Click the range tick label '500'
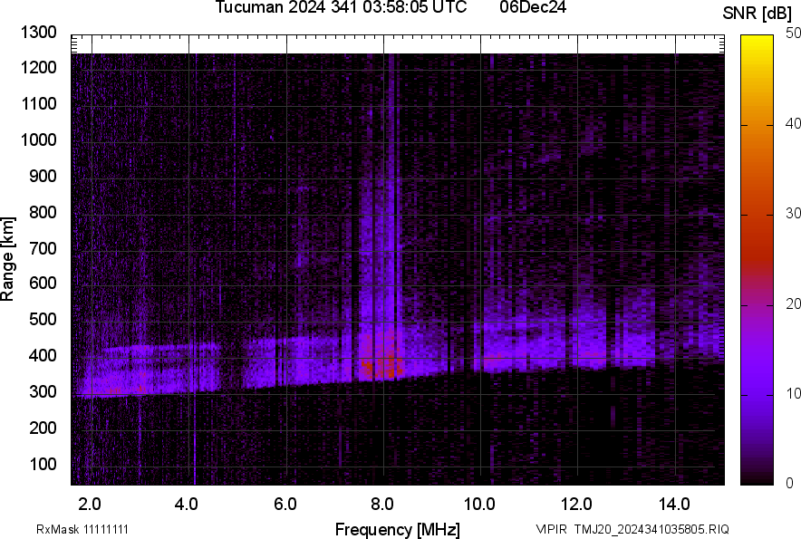Image resolution: width=801 pixels, height=539 pixels. click(43, 319)
